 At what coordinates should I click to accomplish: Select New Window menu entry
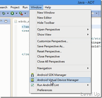[60, 13]
